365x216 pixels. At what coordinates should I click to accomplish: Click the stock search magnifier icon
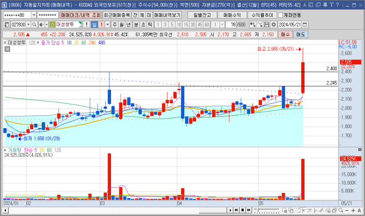click(34, 25)
